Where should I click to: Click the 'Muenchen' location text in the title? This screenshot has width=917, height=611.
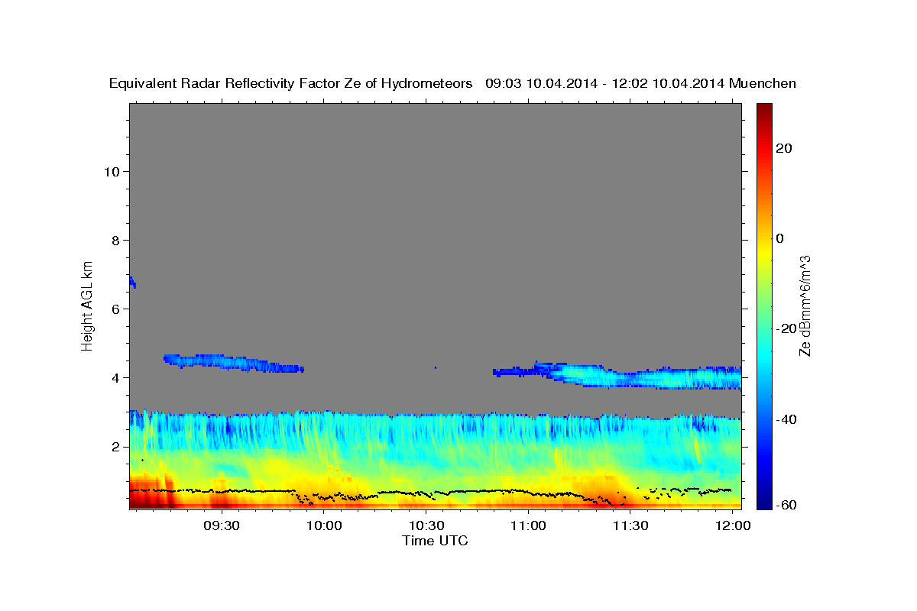(x=763, y=84)
